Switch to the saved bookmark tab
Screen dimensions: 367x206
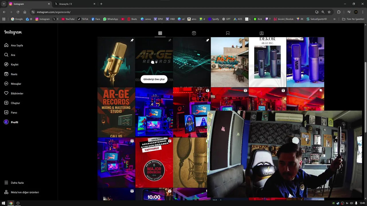228,33
